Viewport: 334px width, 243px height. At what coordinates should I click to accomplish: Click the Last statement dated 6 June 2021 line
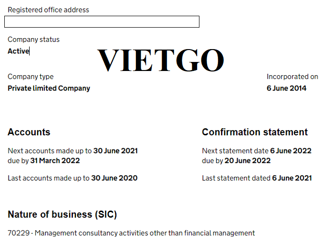coord(257,178)
